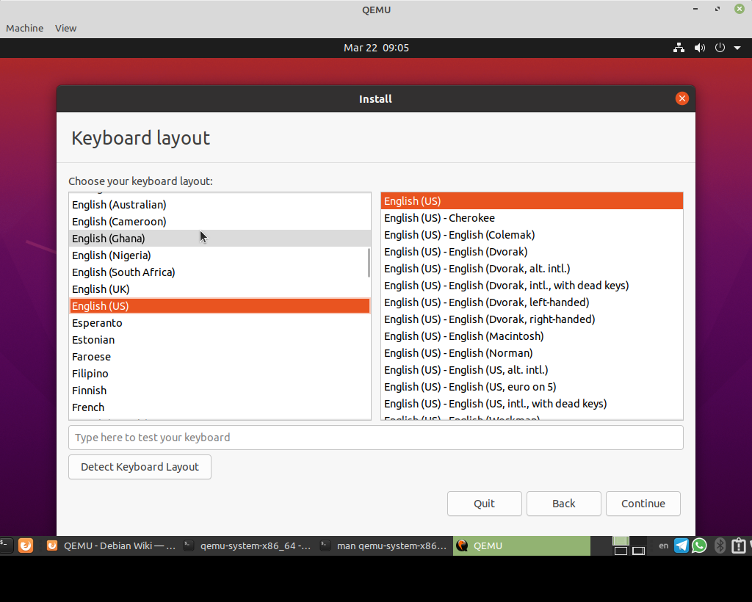The width and height of the screenshot is (752, 602).
Task: Select the English (US, alt. intl.) variant
Action: tap(532, 370)
